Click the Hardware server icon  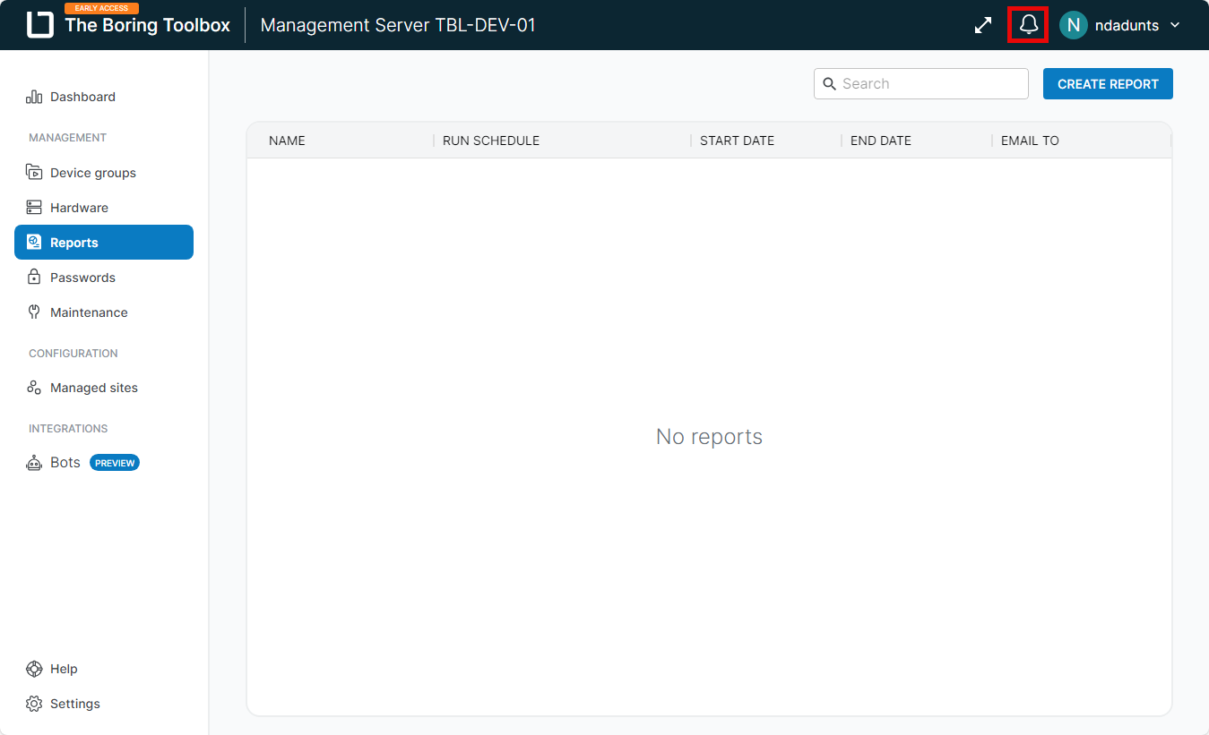click(34, 208)
